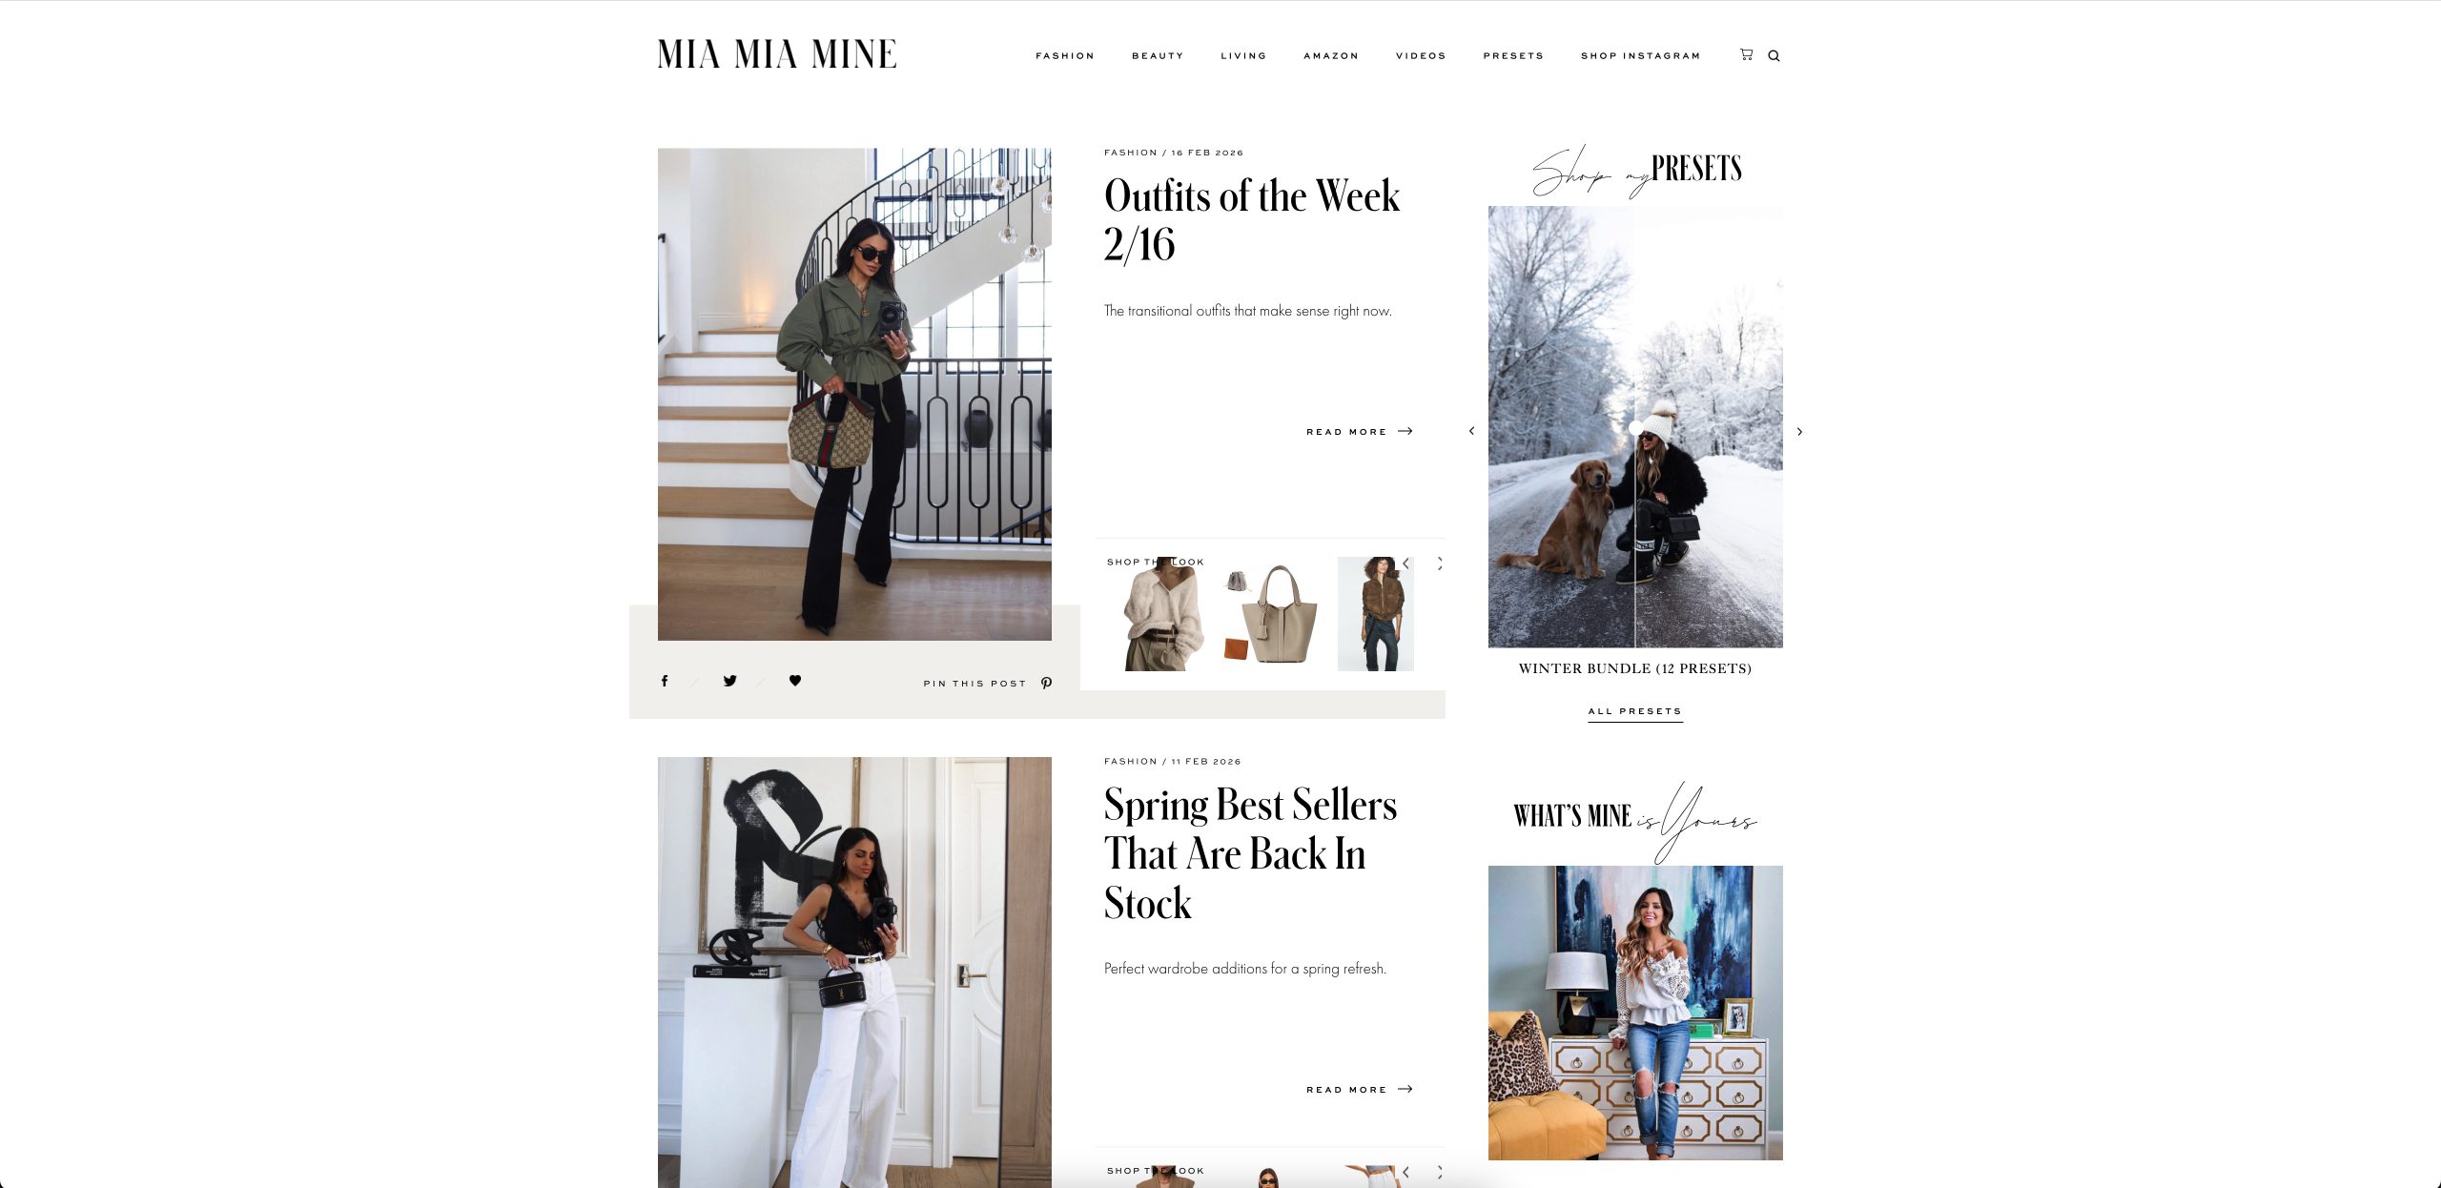Show next preset in carousel

(1799, 432)
